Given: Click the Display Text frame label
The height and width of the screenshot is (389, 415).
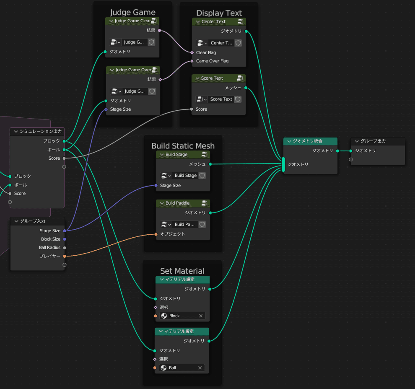Looking at the screenshot, I should point(219,13).
